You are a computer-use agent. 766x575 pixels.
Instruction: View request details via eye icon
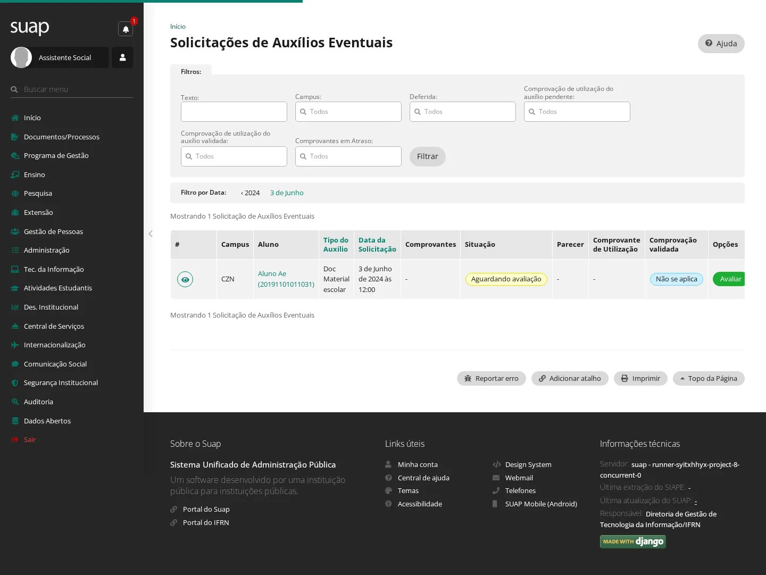(x=185, y=279)
